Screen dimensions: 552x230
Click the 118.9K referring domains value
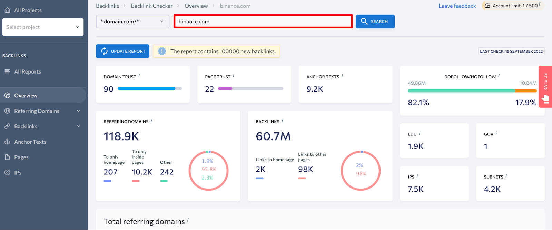(x=121, y=136)
